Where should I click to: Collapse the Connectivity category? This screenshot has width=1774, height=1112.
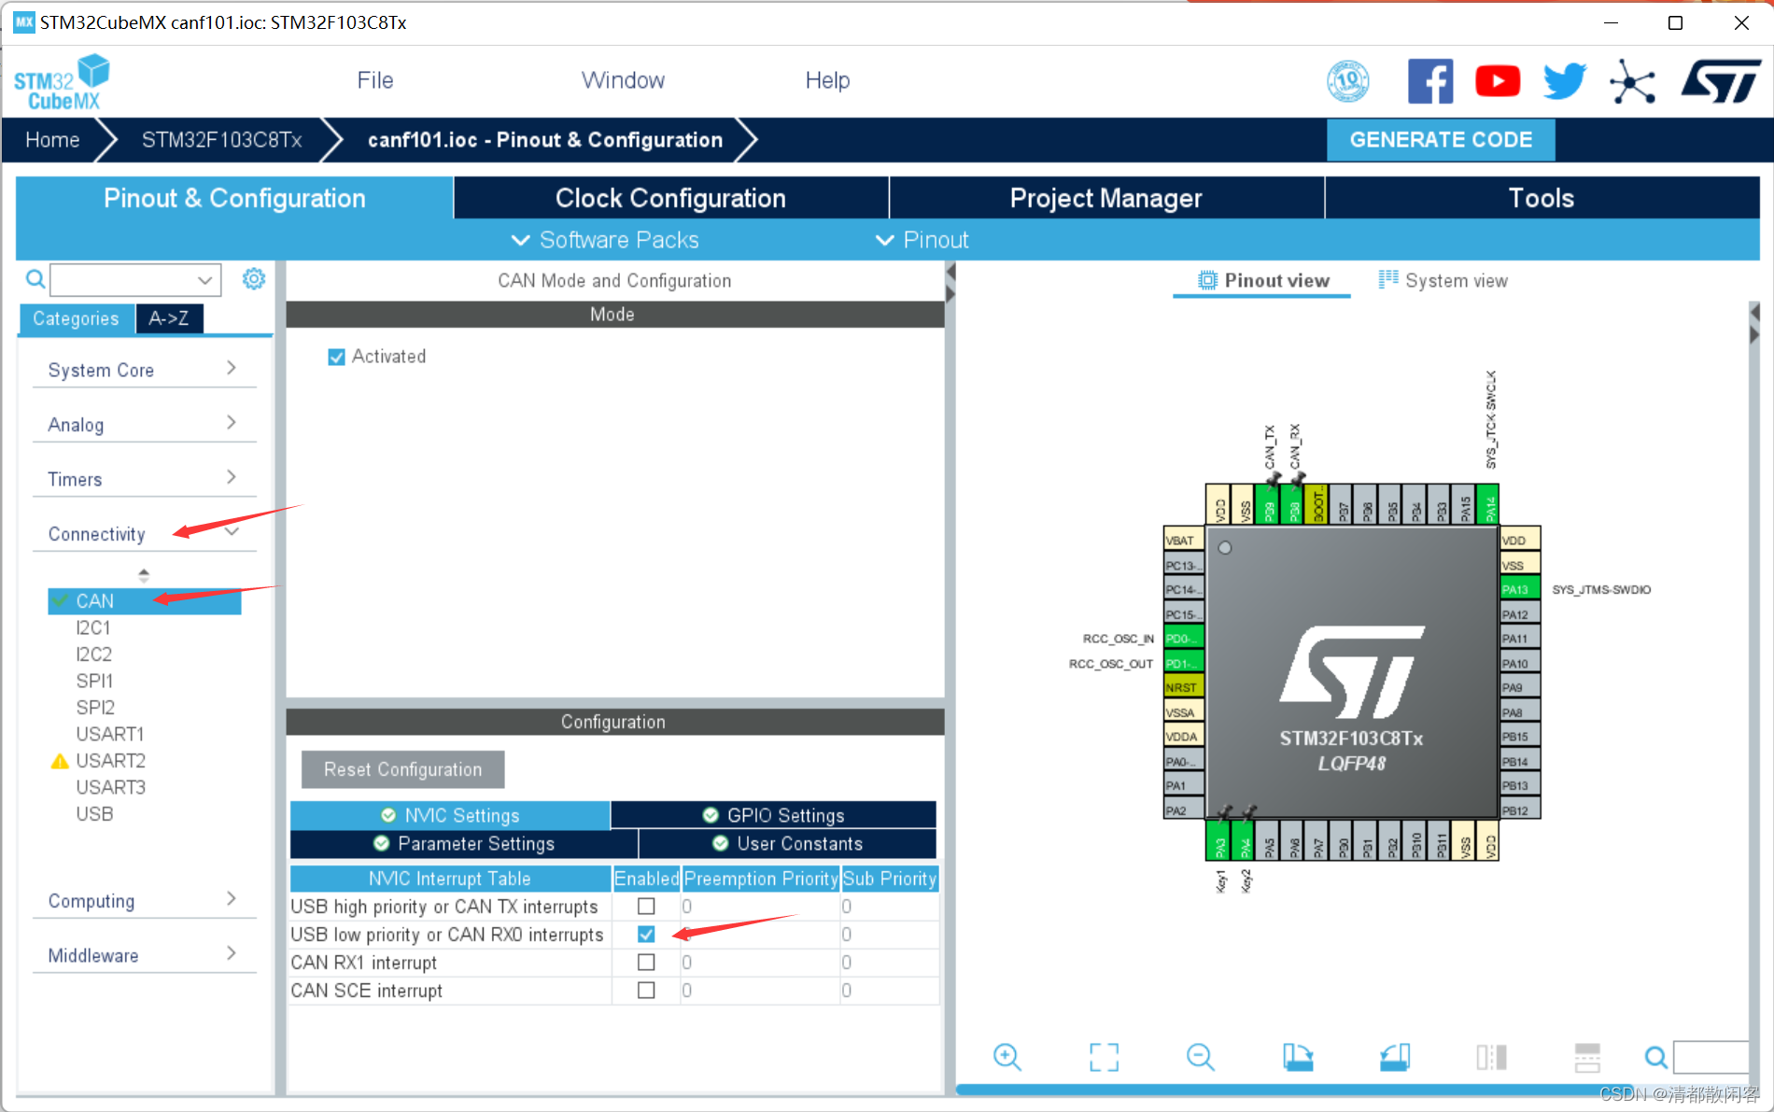tap(144, 533)
